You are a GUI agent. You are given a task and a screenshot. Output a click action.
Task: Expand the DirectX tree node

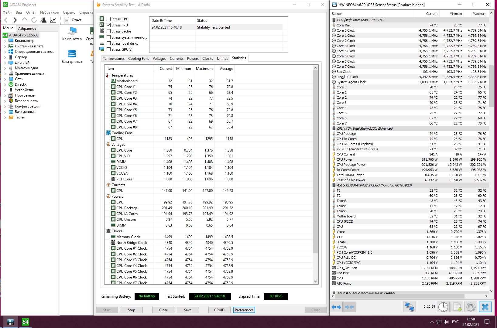[5, 84]
